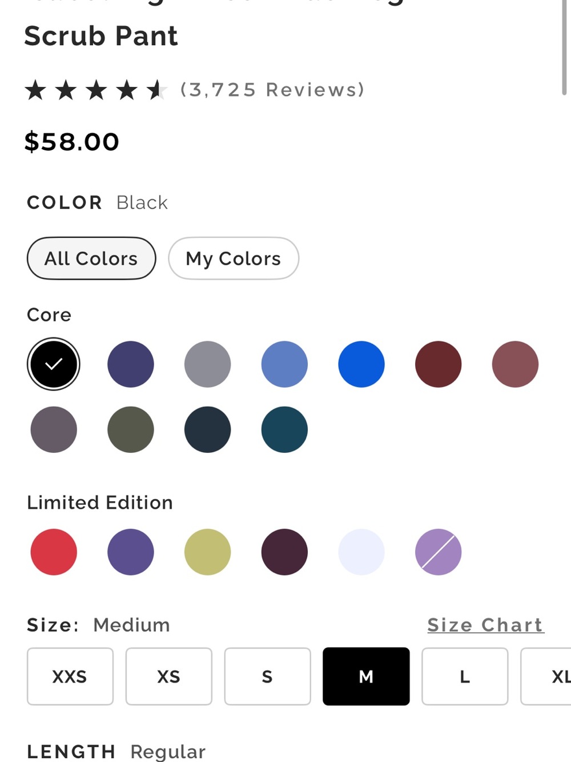Open the 3,725 Reviews link
Image resolution: width=571 pixels, height=762 pixels.
pos(272,90)
